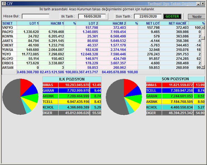Click the ILK POZISYON pie chart

pyautogui.click(x=20, y=97)
